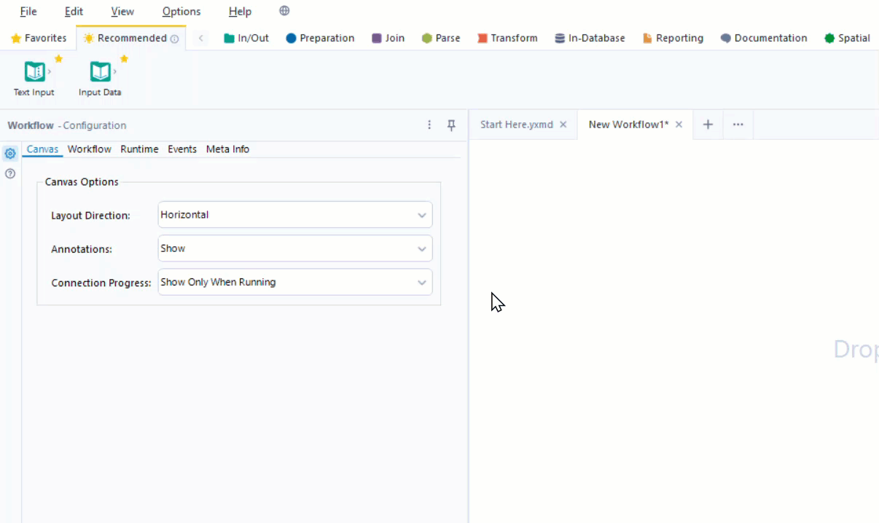Open the Options menu
The height and width of the screenshot is (523, 879).
coord(181,12)
